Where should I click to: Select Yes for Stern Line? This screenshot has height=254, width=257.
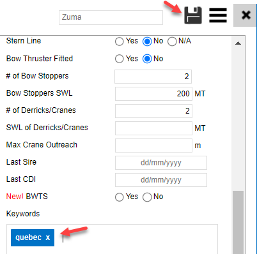120,41
